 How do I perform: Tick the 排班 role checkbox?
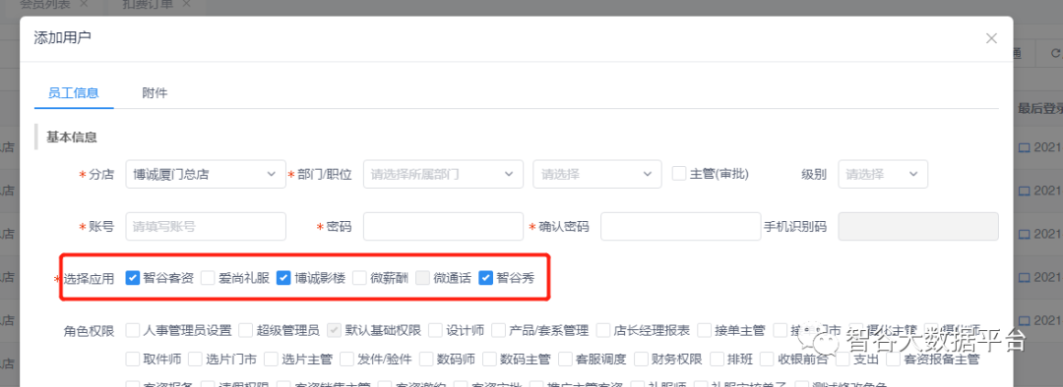click(x=717, y=359)
